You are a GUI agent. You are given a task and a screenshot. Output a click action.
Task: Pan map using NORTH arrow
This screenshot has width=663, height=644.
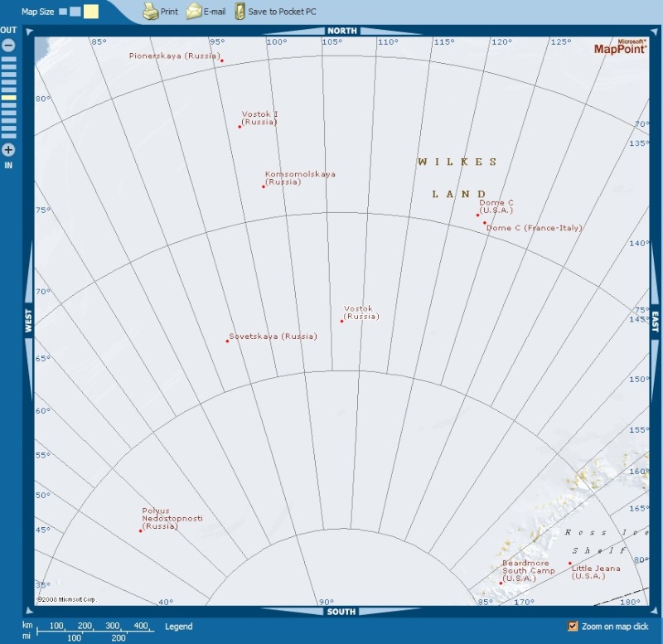pos(342,31)
